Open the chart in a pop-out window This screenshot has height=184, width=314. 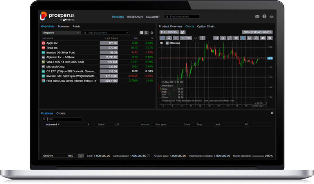tap(183, 32)
